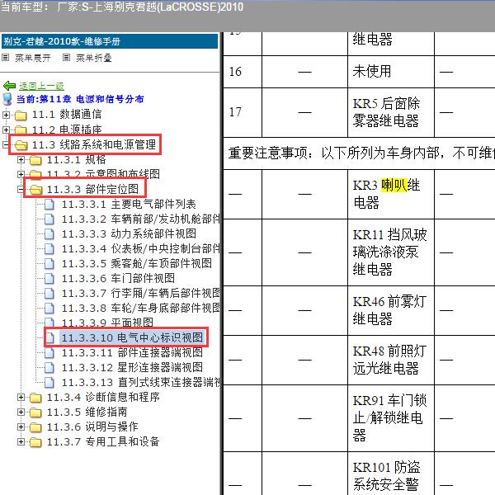
Task: Click the page icon for 11.3.3.12 星形连接器端视图
Action: tap(49, 368)
